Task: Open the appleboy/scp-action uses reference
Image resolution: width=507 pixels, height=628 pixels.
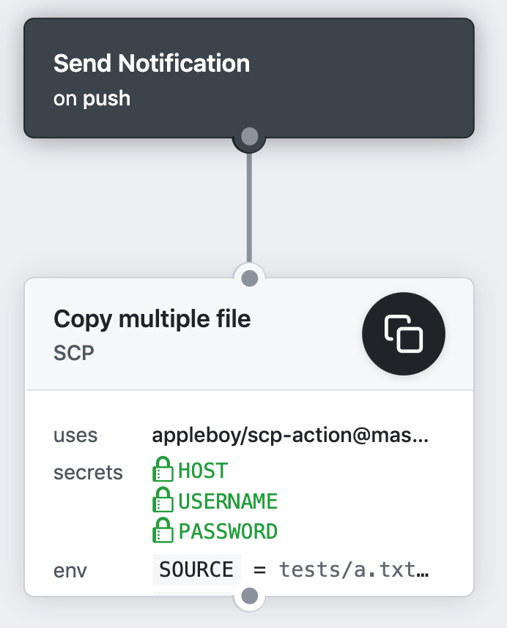Action: (290, 436)
